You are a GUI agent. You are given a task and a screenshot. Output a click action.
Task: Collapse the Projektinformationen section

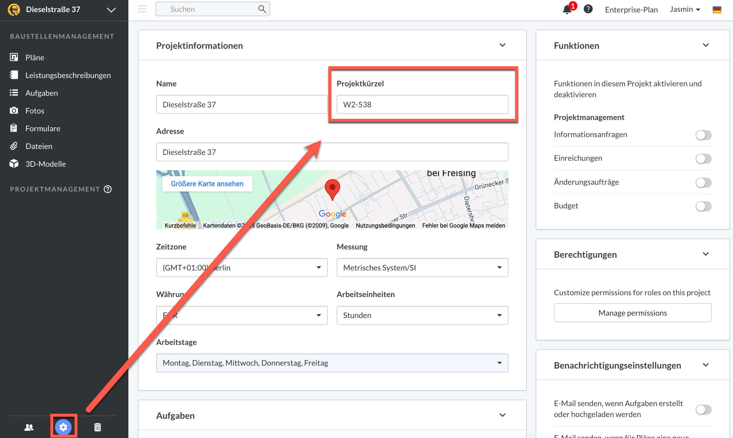502,45
